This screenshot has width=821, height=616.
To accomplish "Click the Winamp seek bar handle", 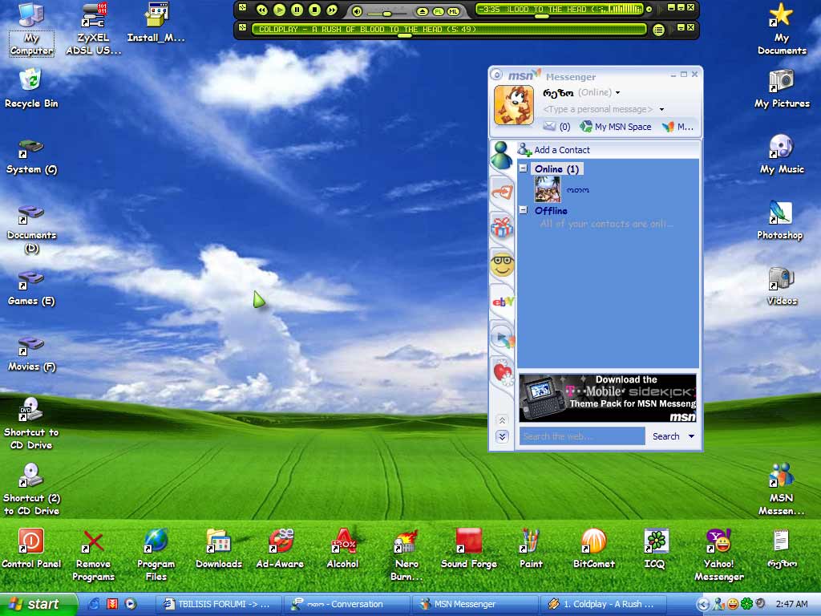I will point(541,16).
